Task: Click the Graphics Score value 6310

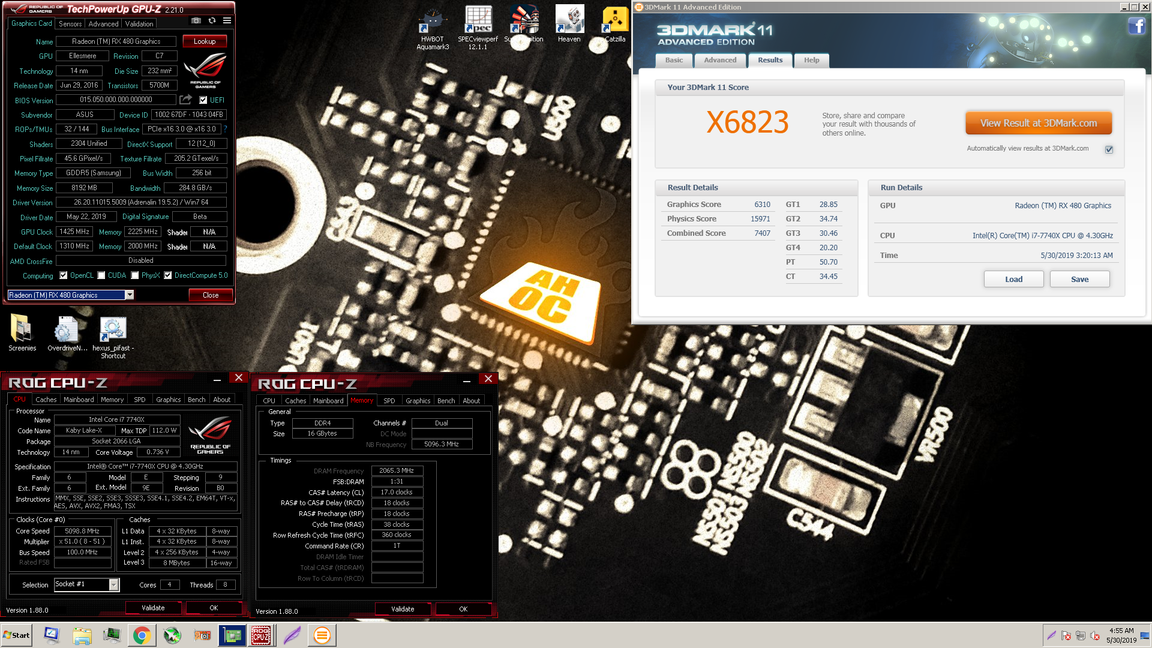Action: [762, 205]
